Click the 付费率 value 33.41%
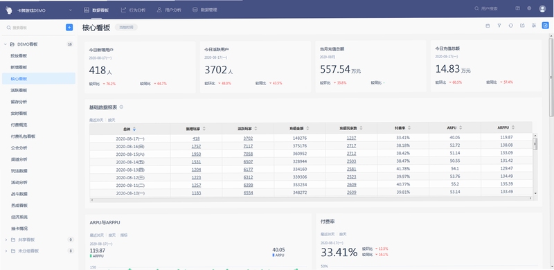 click(339, 252)
